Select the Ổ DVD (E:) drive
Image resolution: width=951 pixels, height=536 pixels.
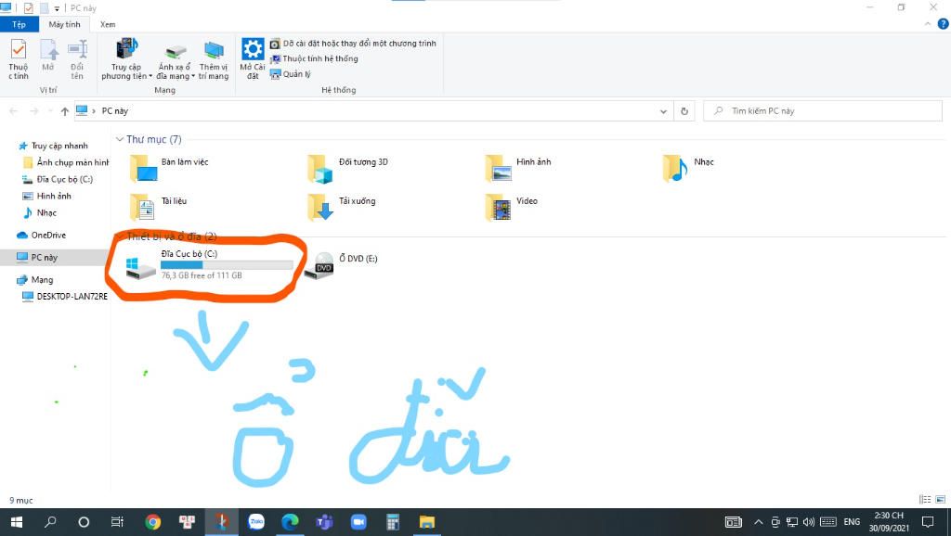(x=341, y=265)
